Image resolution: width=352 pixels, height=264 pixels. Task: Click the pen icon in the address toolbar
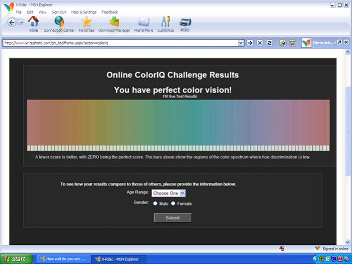283,43
